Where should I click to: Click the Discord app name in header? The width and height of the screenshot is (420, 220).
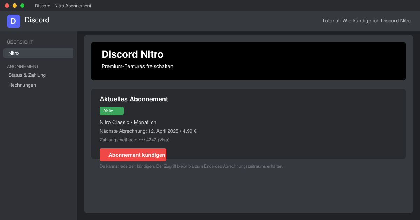[x=37, y=20]
